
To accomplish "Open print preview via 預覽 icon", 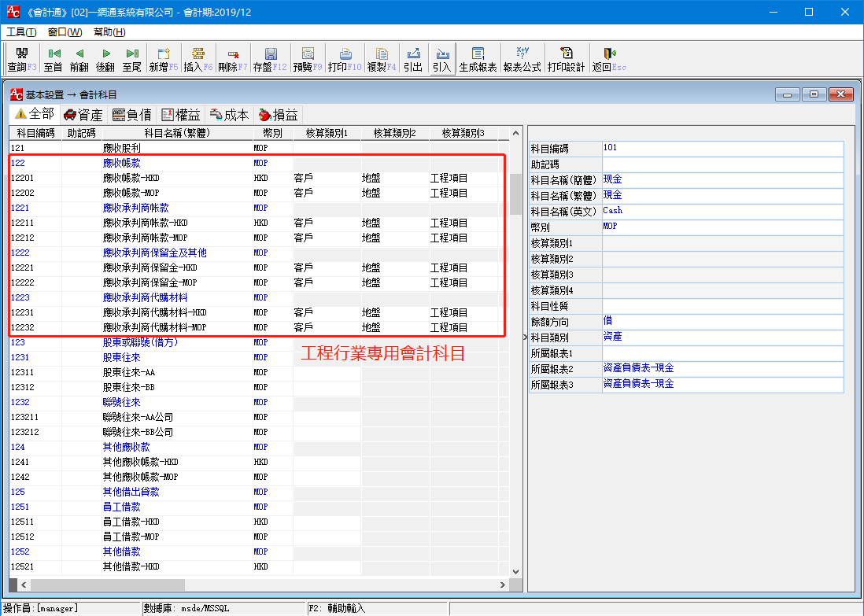I will pos(308,57).
